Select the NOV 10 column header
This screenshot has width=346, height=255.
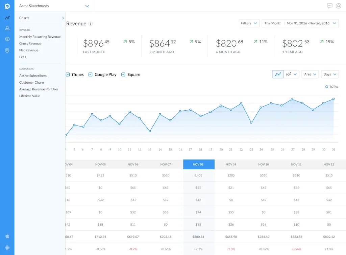pos(264,164)
